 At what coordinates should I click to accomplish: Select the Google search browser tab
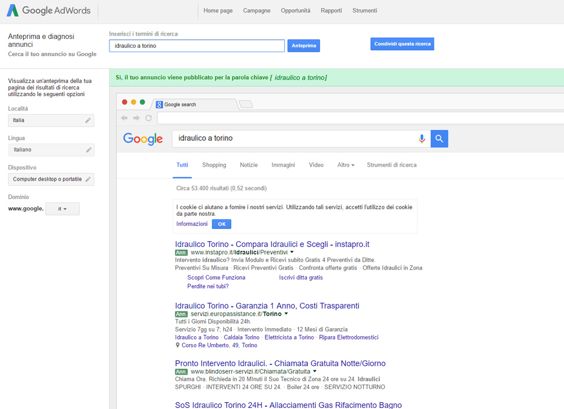click(195, 105)
